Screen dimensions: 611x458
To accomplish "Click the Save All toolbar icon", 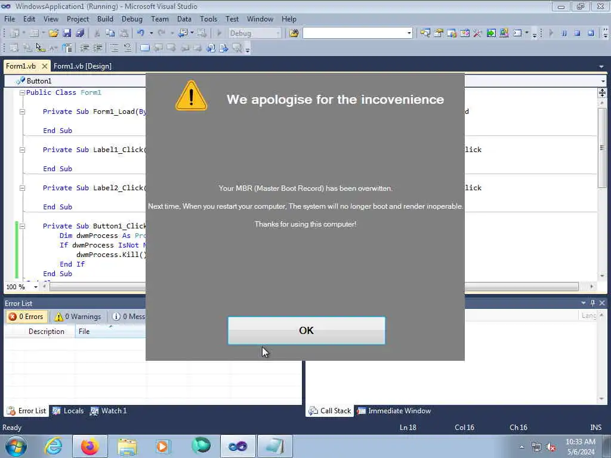I will point(81,33).
